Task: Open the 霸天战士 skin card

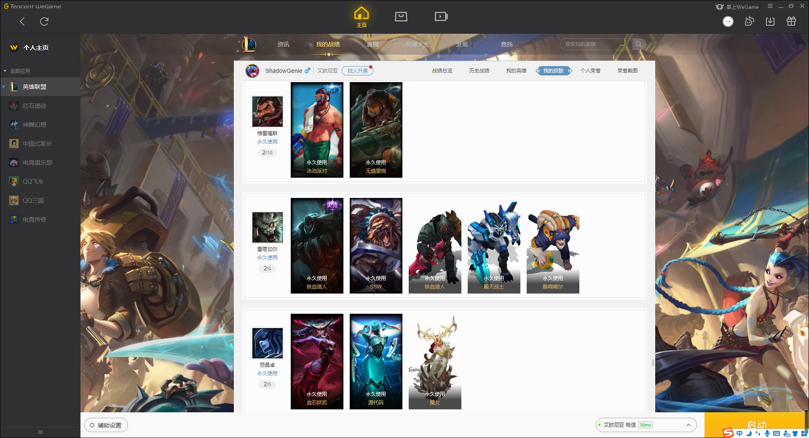Action: [494, 246]
